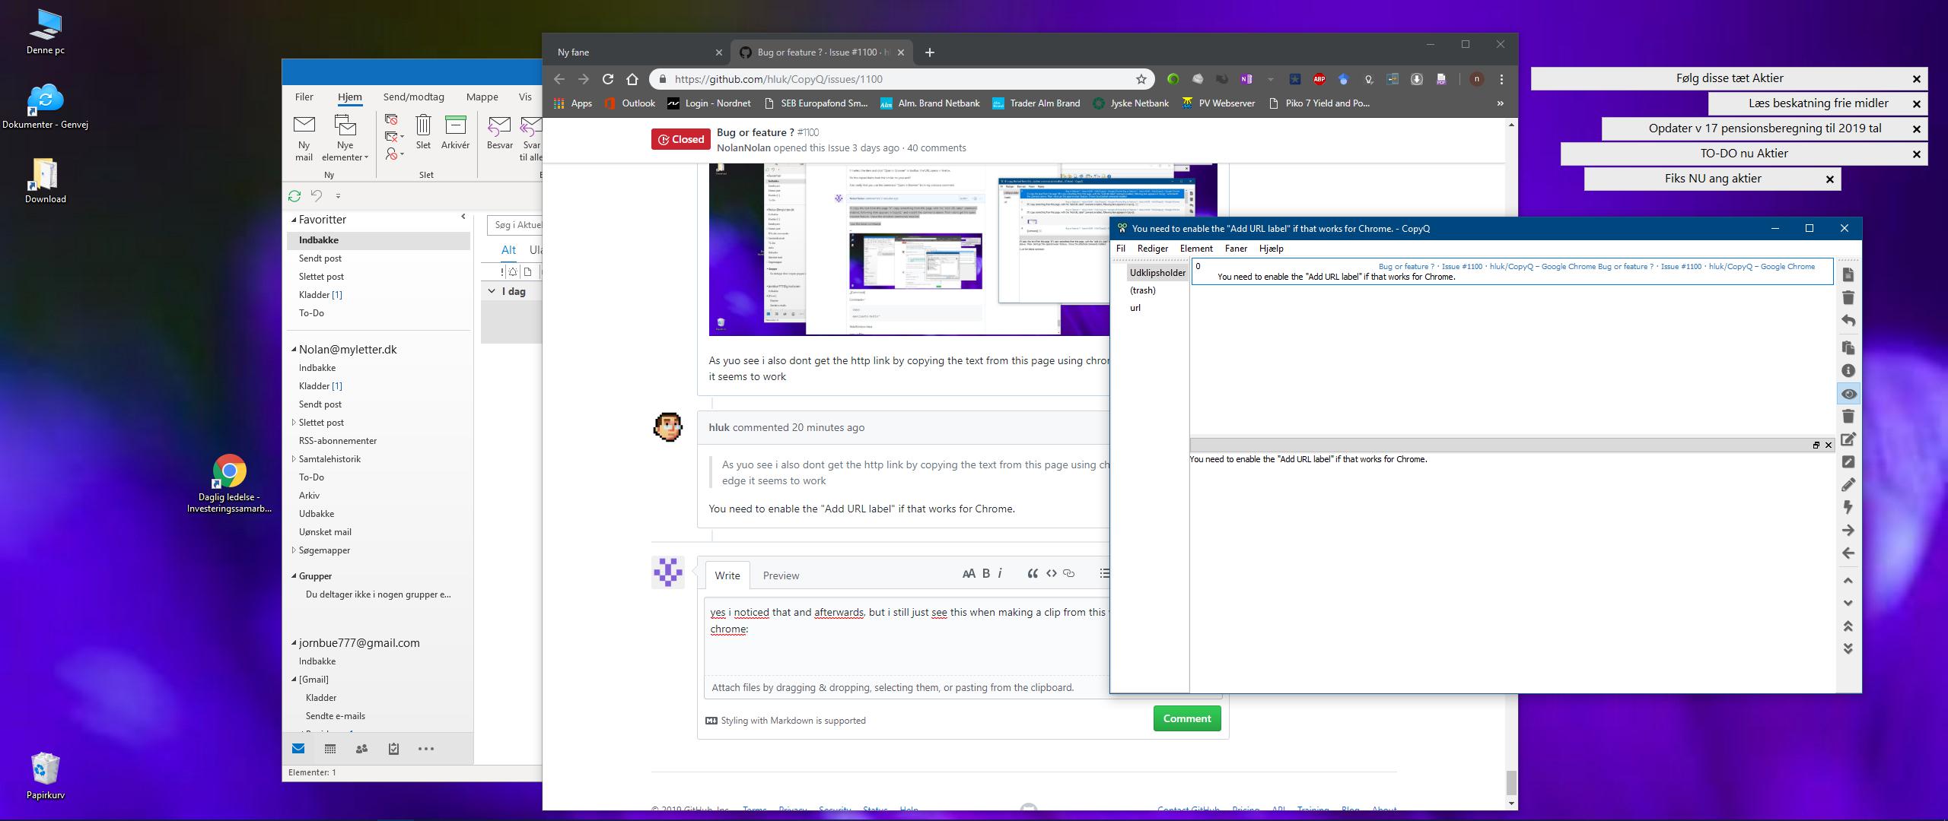This screenshot has width=1948, height=821.
Task: Open the Rediger menu in CopyQ
Action: click(x=1152, y=249)
